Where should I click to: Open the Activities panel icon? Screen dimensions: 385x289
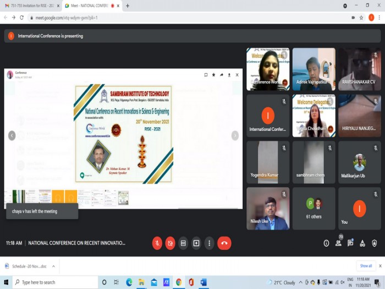[362, 243]
